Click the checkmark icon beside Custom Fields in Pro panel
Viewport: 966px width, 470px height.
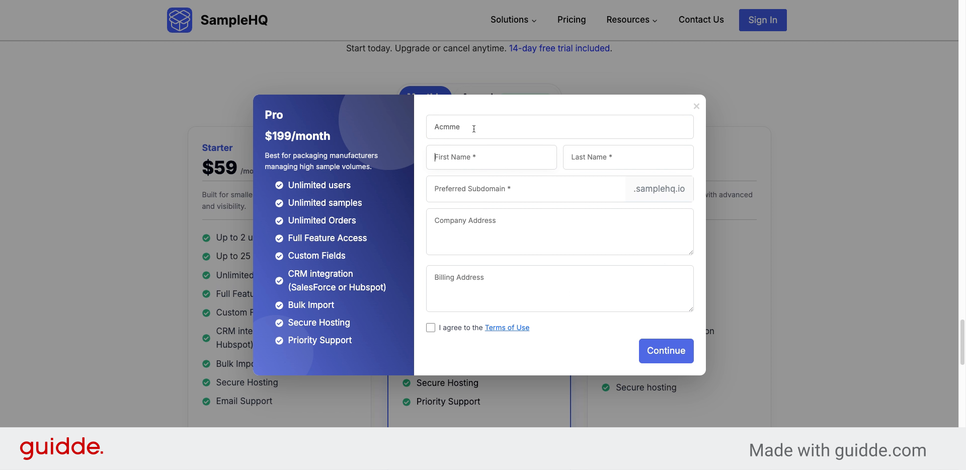tap(279, 256)
